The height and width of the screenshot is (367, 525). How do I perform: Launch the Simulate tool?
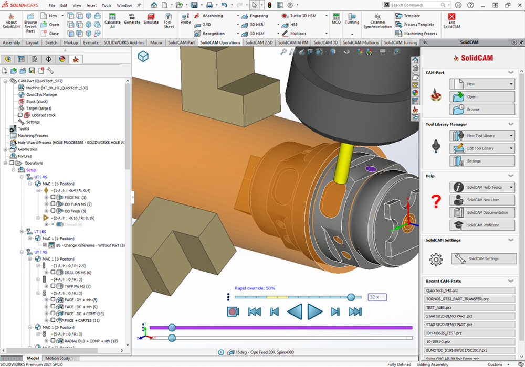[151, 19]
